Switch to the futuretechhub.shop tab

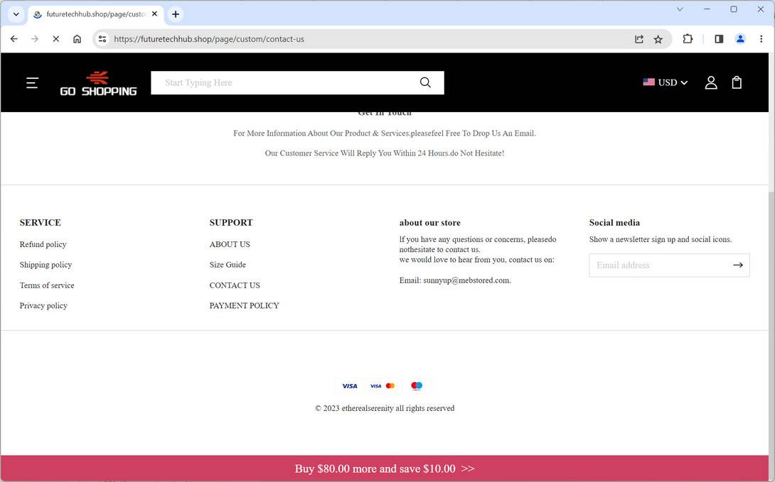pyautogui.click(x=92, y=13)
